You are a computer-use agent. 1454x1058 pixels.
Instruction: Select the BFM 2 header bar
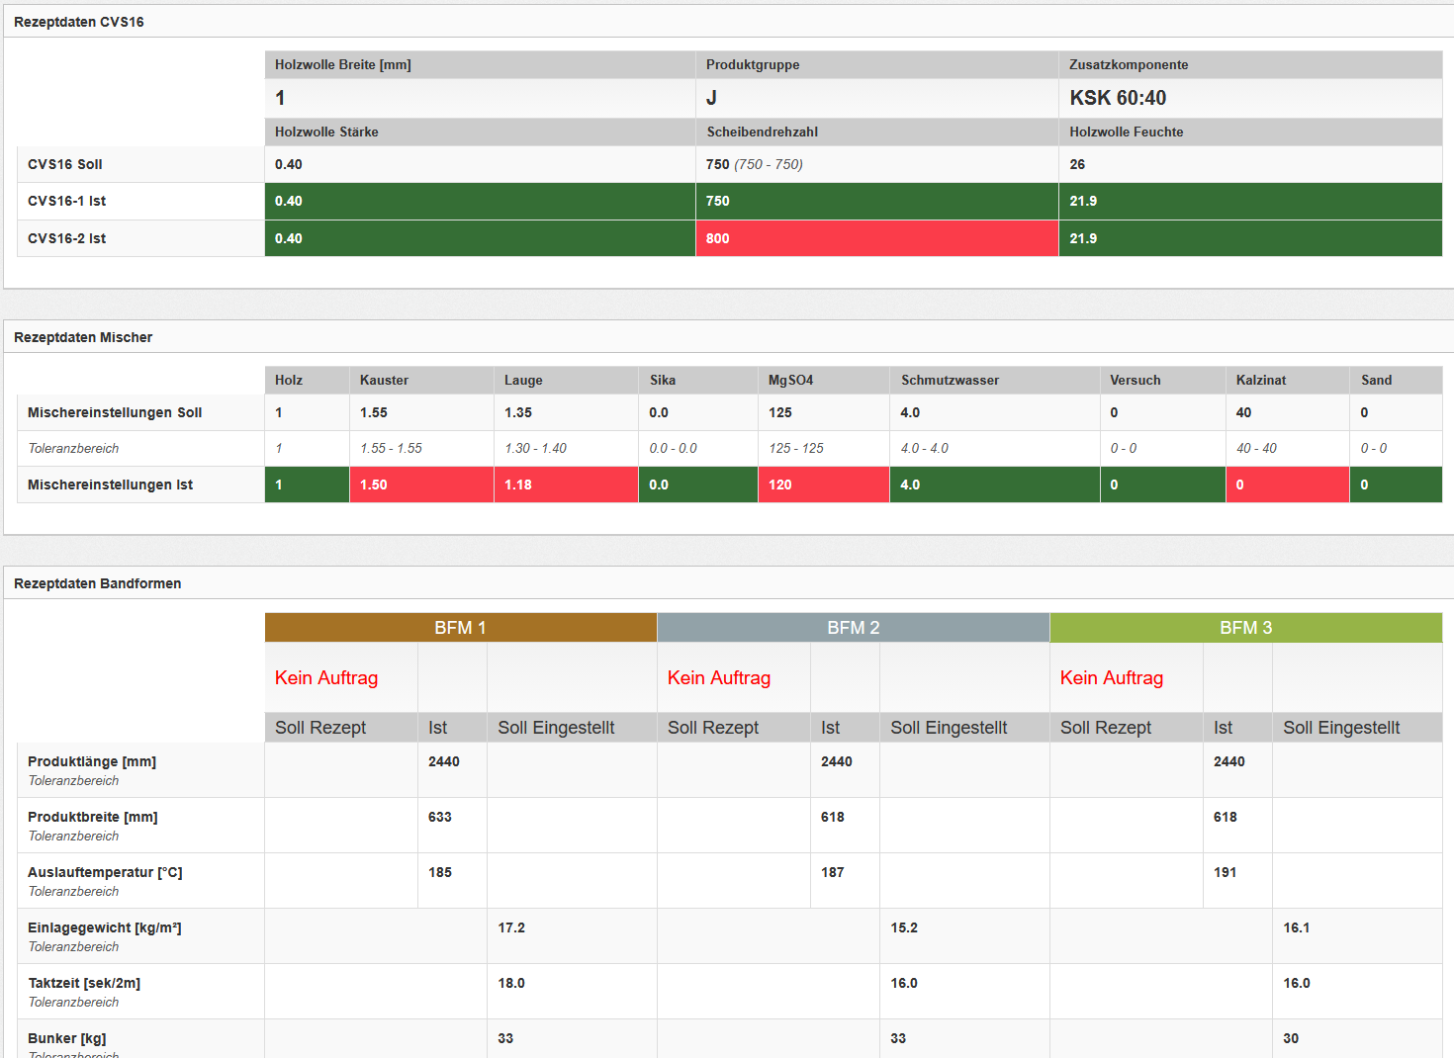coord(853,628)
